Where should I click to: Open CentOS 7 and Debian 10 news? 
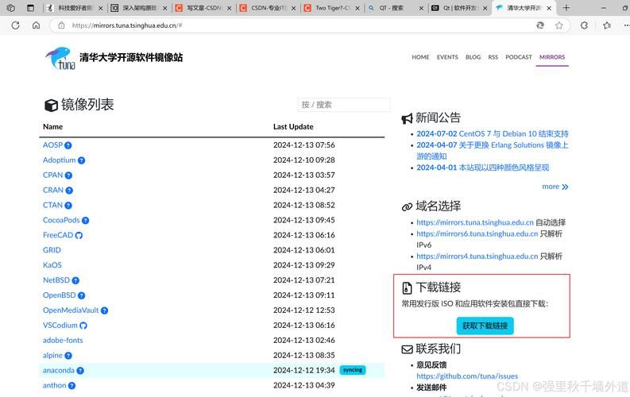tap(493, 133)
